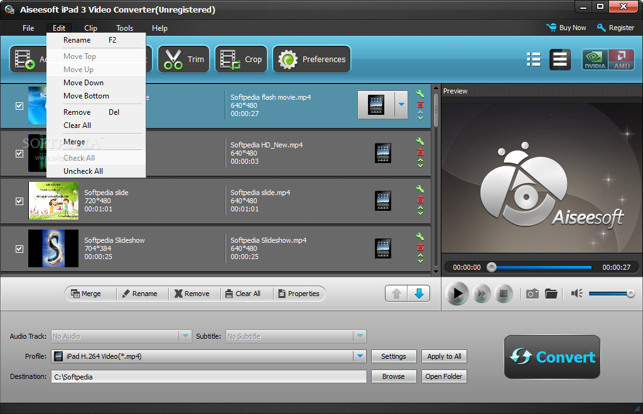Expand profile dropdown arrow for flash movie row
This screenshot has height=414, width=643.
[401, 104]
